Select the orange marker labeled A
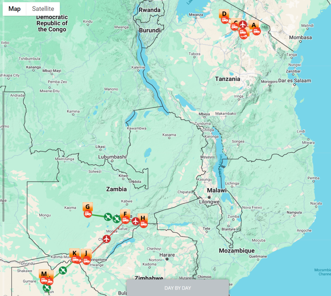 [x=254, y=25]
